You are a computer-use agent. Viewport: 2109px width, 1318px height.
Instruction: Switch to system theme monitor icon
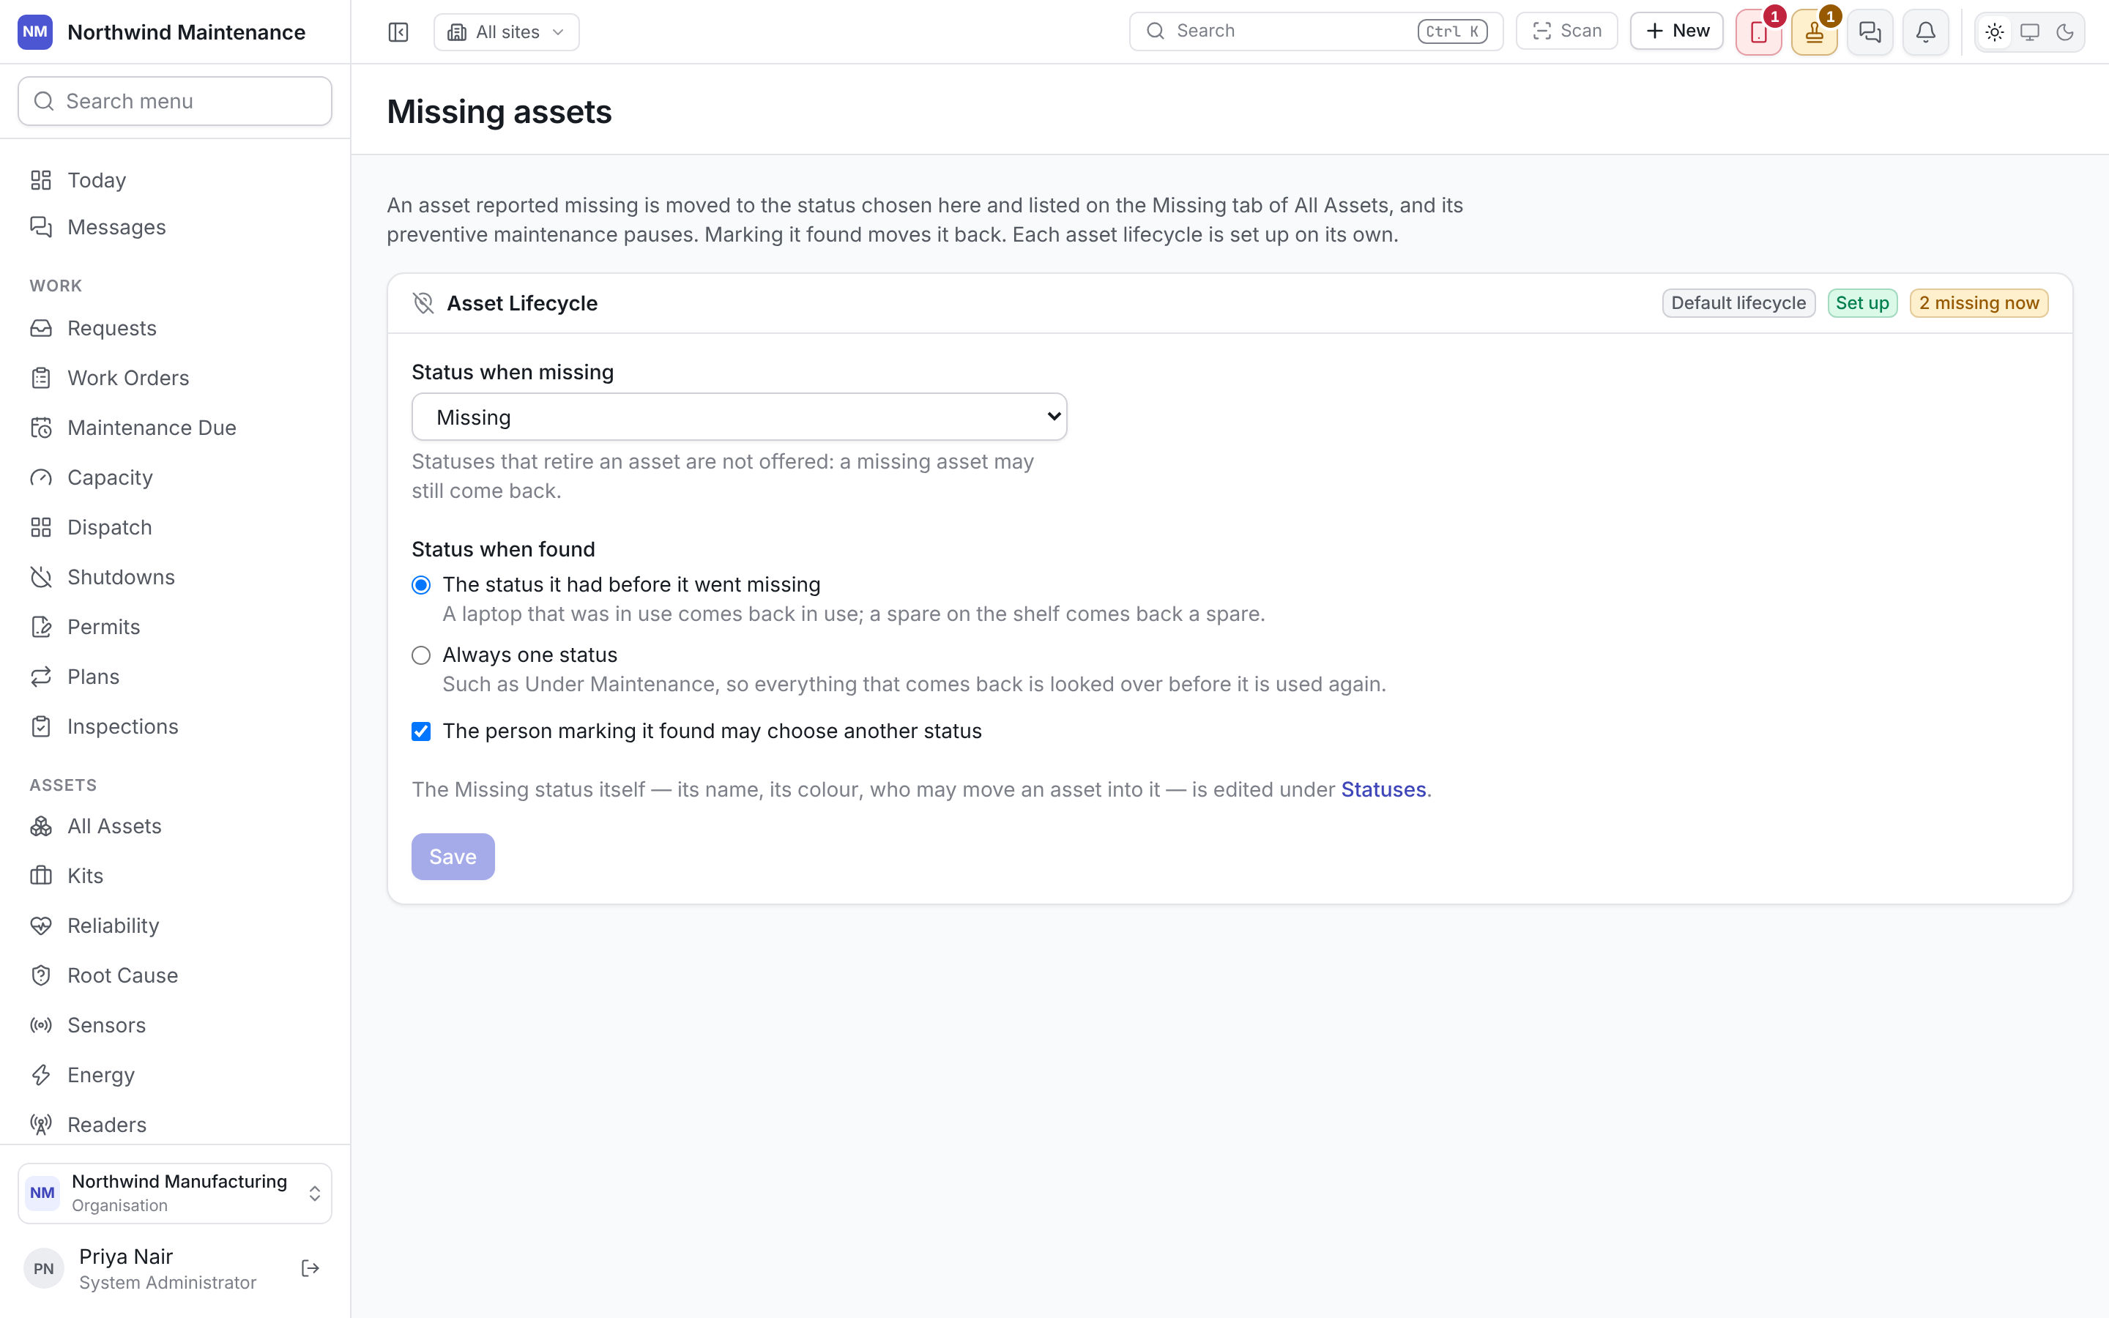(x=2030, y=32)
